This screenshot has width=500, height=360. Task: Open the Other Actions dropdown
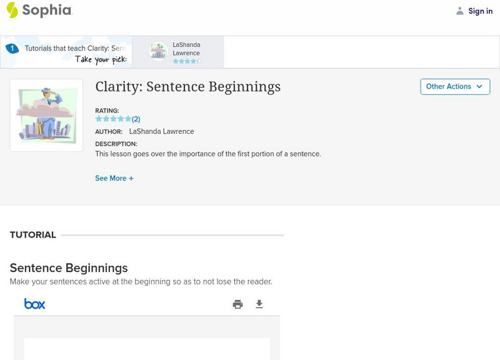[x=454, y=87]
